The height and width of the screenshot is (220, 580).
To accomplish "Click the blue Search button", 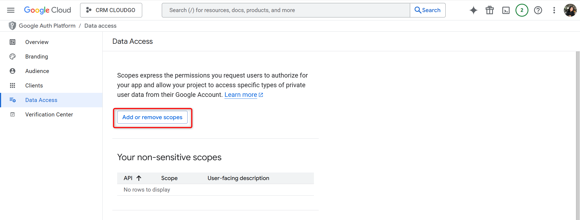I will coord(427,10).
